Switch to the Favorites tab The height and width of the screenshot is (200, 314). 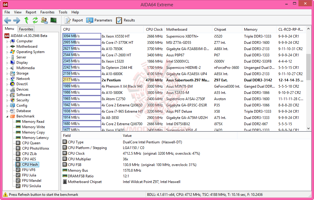click(26, 29)
